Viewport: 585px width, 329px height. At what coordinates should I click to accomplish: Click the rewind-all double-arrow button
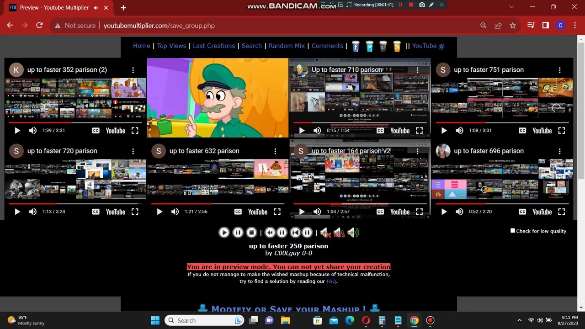pyautogui.click(x=270, y=233)
